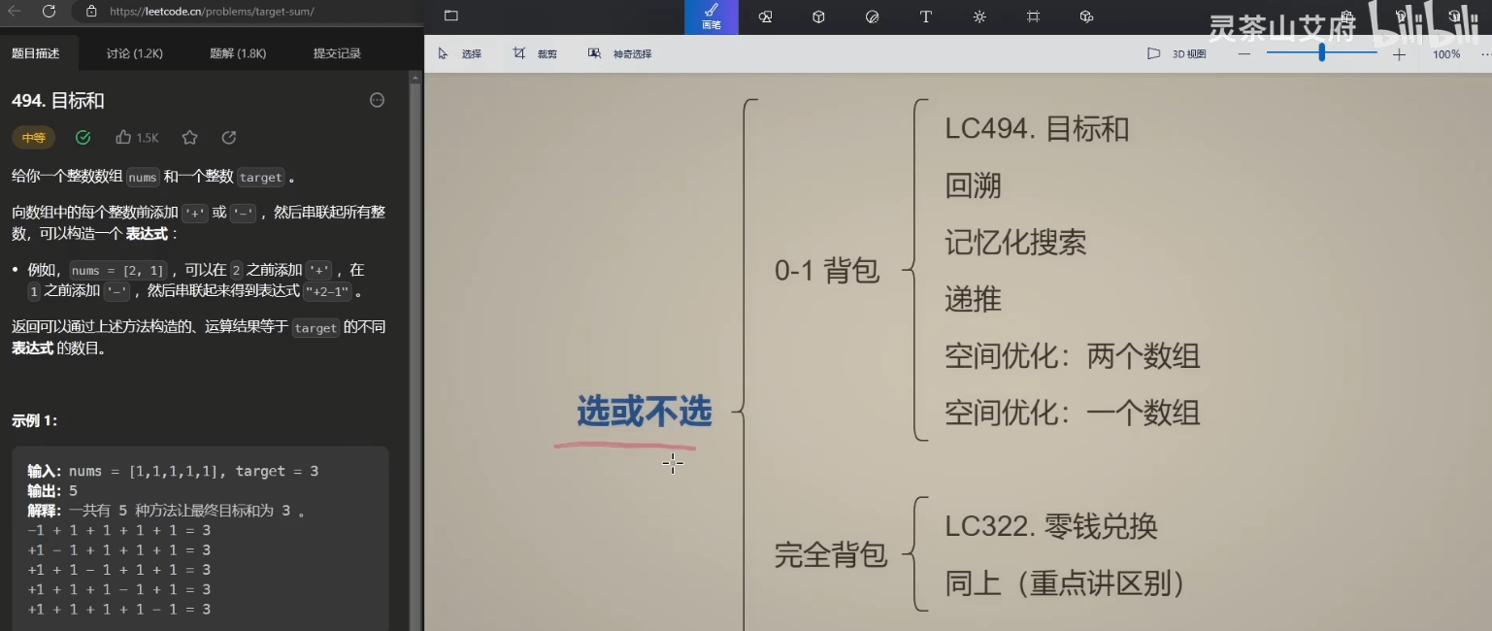Adjust the zoom slider
This screenshot has width=1492, height=631.
(1322, 53)
